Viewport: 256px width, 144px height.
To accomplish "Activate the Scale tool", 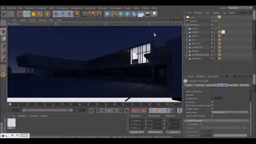I will point(34,14).
